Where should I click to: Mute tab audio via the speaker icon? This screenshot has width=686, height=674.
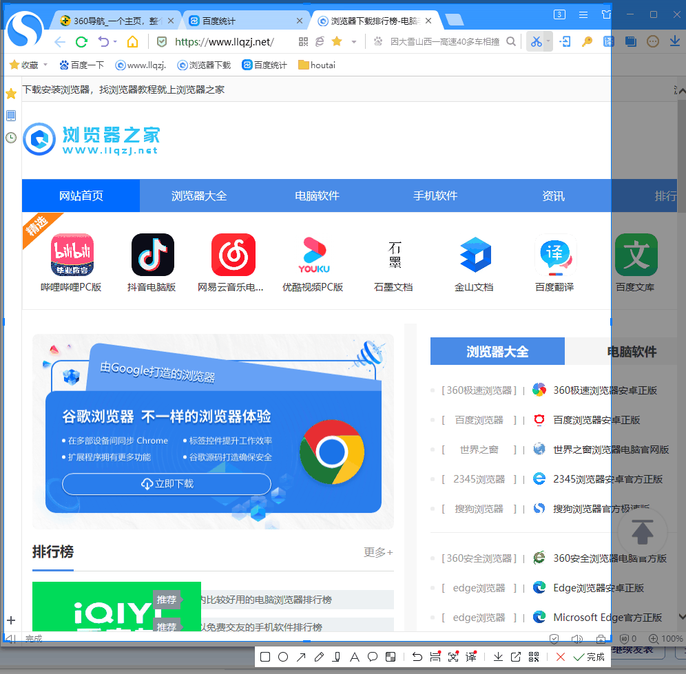[x=578, y=638]
